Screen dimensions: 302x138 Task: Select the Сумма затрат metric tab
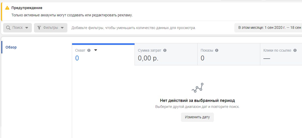click(166, 54)
